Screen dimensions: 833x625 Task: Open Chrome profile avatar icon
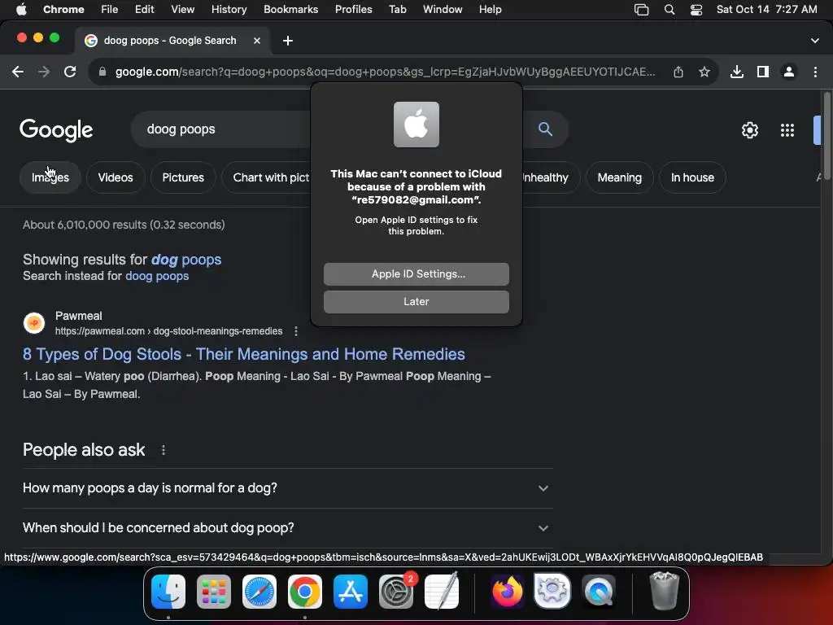[789, 72]
